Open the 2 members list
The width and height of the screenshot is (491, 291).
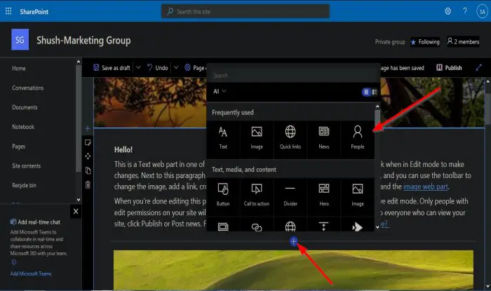click(463, 41)
